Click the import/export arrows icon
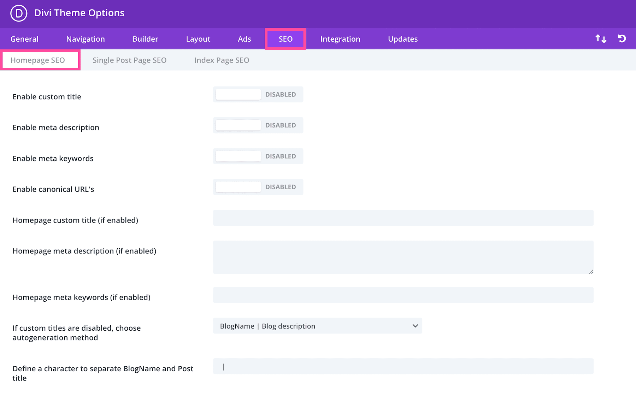The width and height of the screenshot is (636, 402). coord(601,39)
